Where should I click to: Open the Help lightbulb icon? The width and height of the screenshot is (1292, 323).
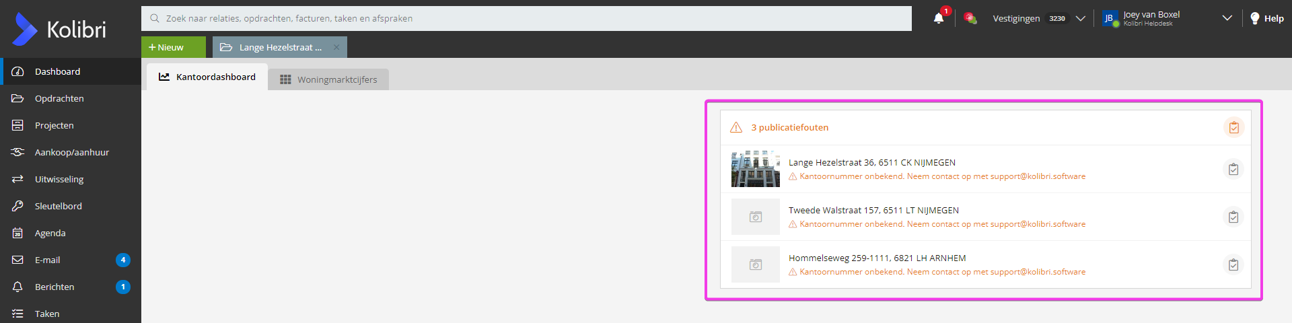pyautogui.click(x=1254, y=18)
